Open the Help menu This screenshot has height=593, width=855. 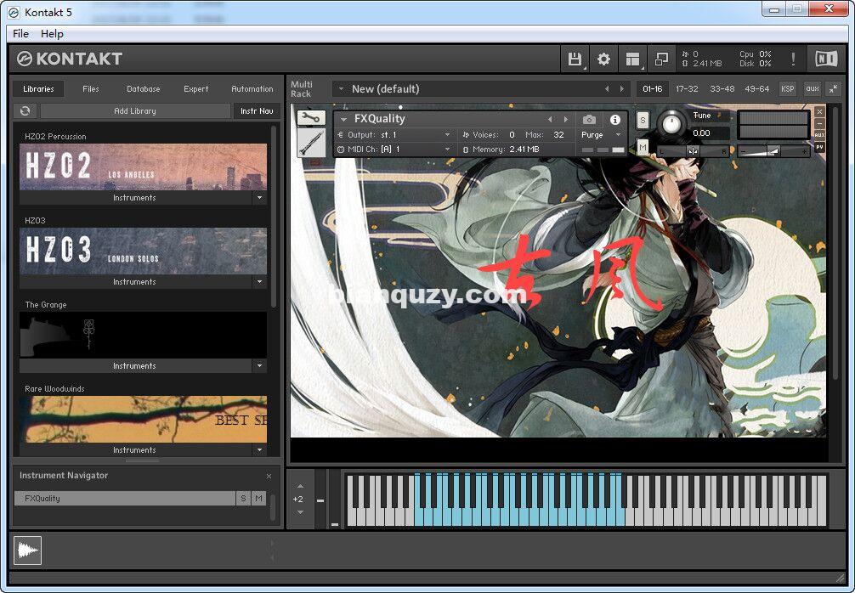(x=52, y=34)
